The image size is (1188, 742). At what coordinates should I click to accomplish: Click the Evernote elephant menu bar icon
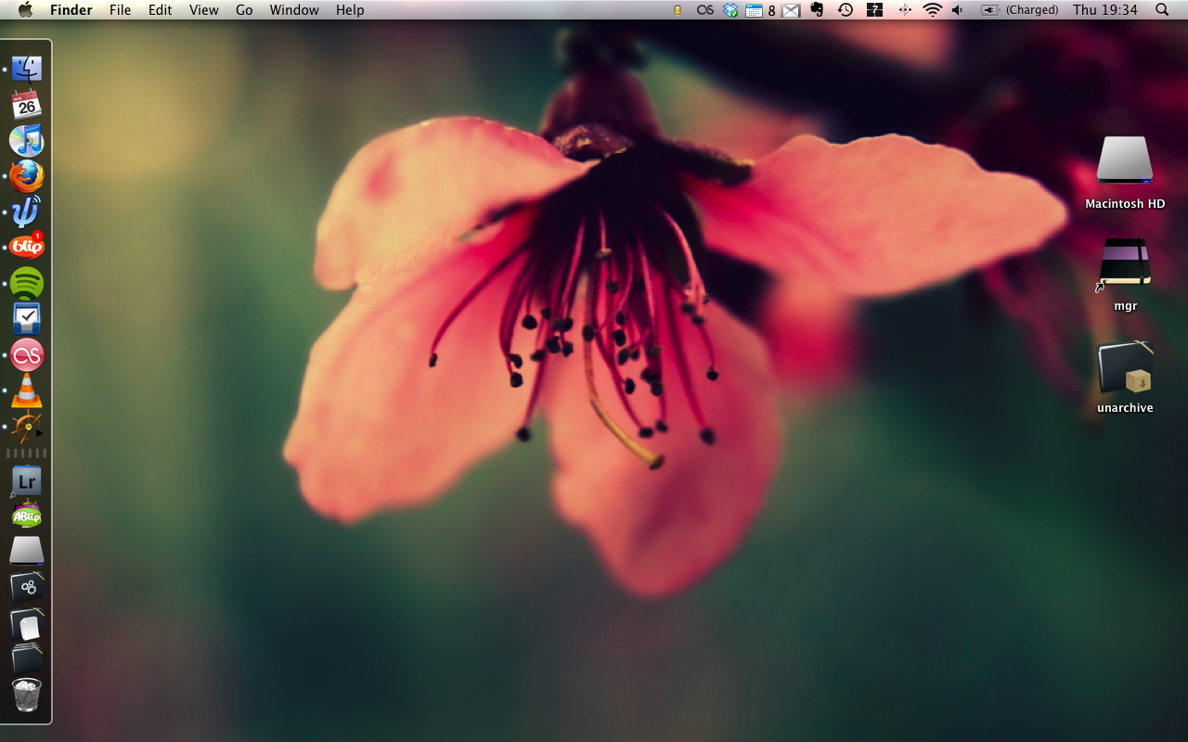pos(818,10)
